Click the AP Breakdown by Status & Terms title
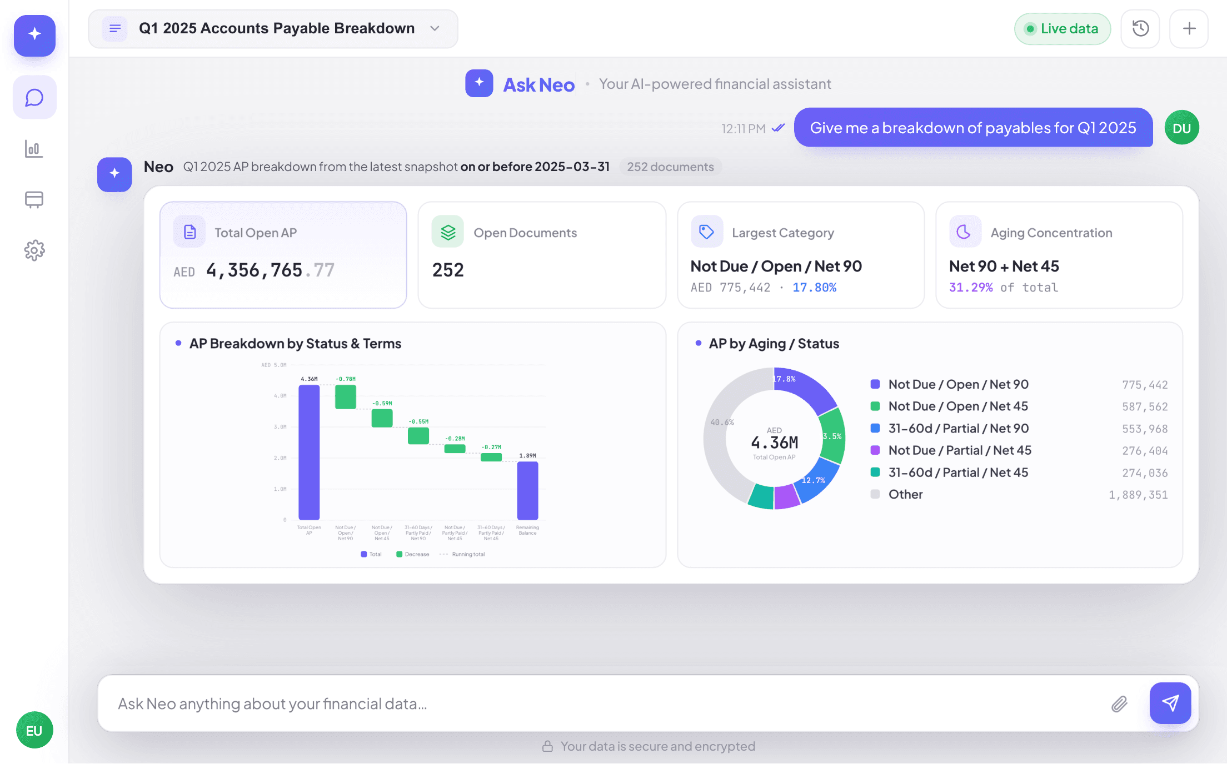The image size is (1227, 764). (295, 344)
